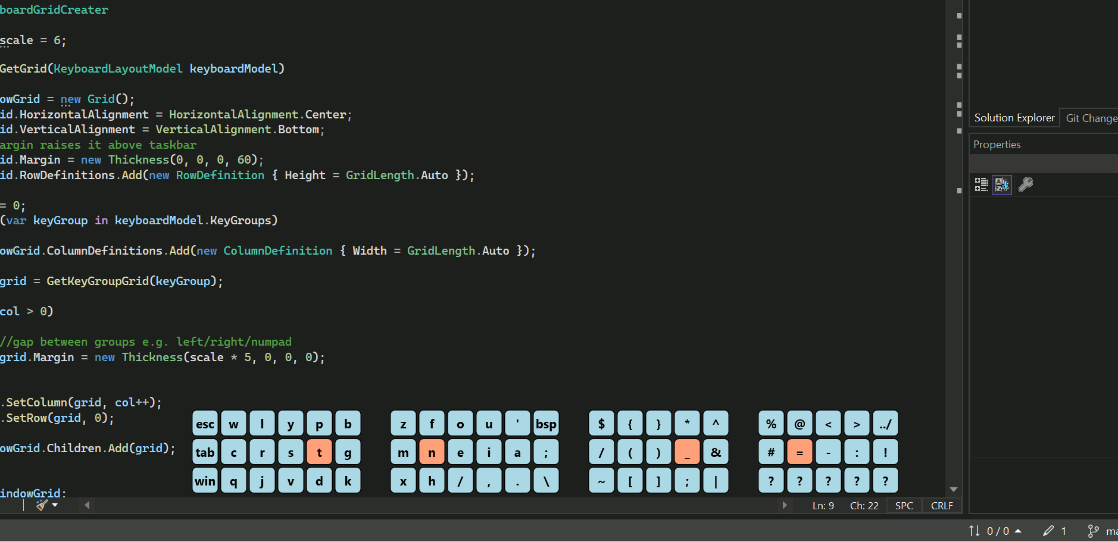Screen dimensions: 1118x542
Task: Tap the apostrophe key on the keyboard overlay
Action: click(x=517, y=424)
